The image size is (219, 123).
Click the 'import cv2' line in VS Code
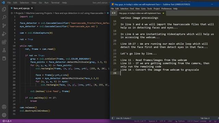pyautogui.click(x=26, y=17)
